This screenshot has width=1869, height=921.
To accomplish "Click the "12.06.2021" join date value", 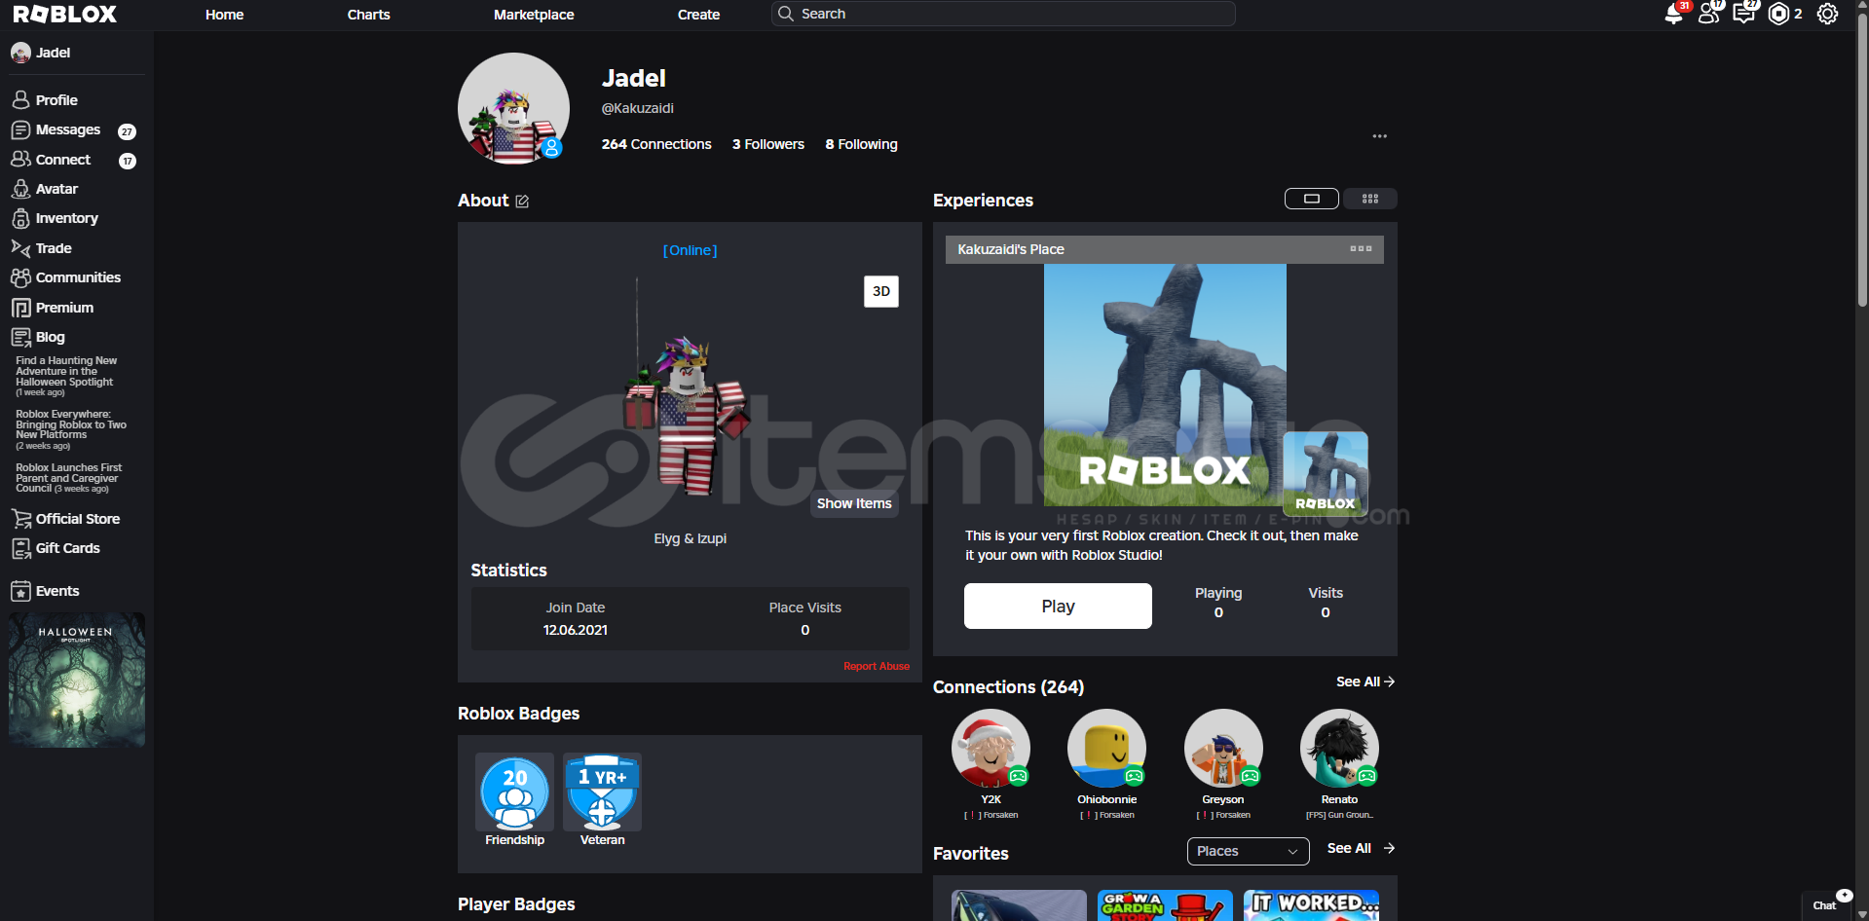I will click(x=576, y=630).
